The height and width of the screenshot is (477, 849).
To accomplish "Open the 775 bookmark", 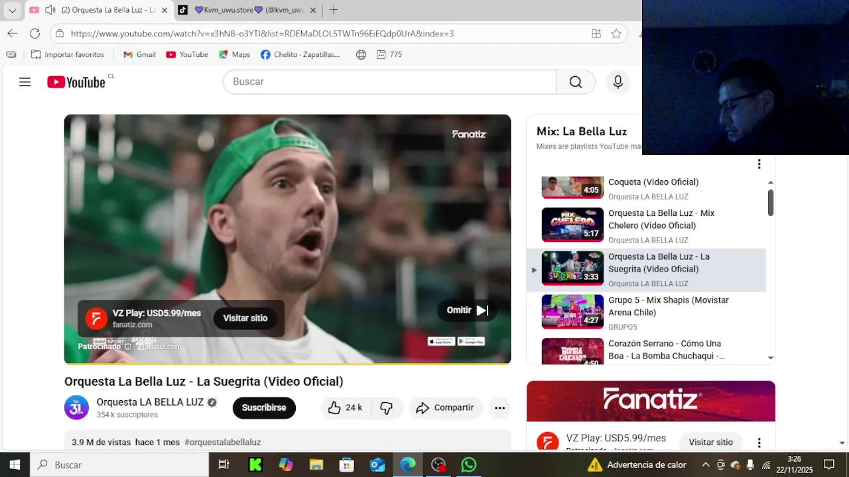I will (x=389, y=54).
